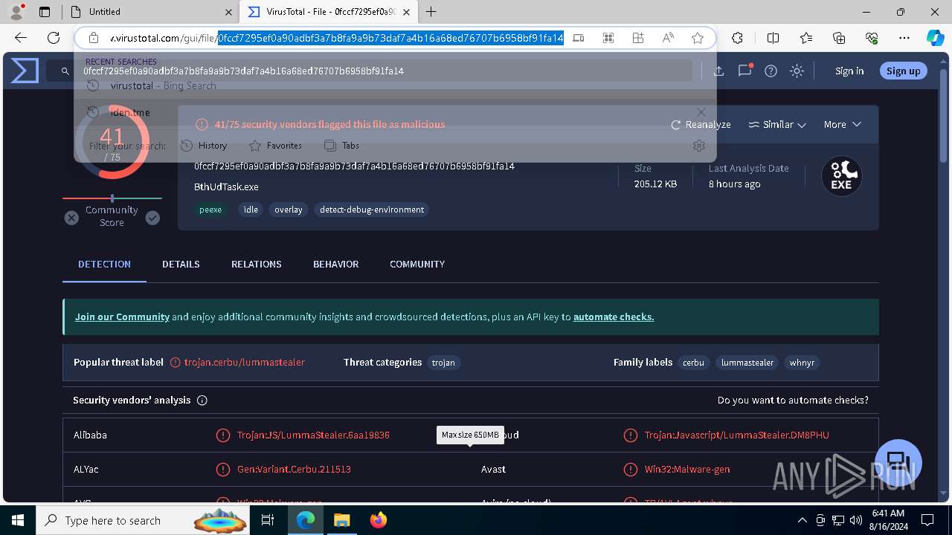Click the Windows Start button
Image resolution: width=952 pixels, height=535 pixels.
(18, 520)
